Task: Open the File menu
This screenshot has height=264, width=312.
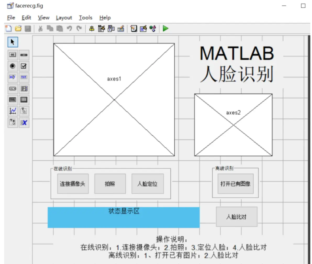Action: (x=11, y=18)
